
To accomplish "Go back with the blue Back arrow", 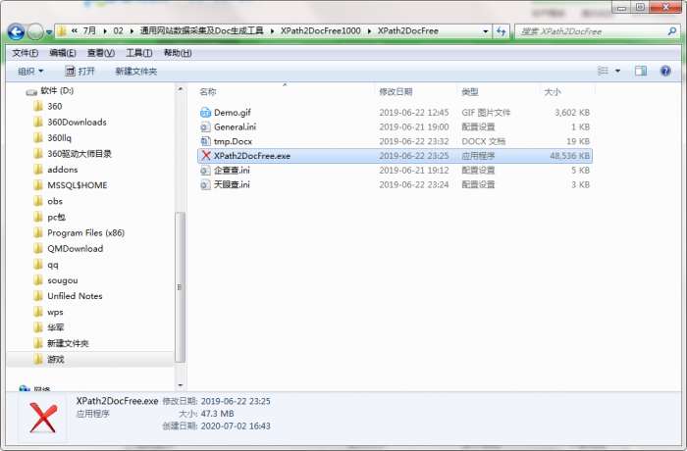I will (x=16, y=31).
